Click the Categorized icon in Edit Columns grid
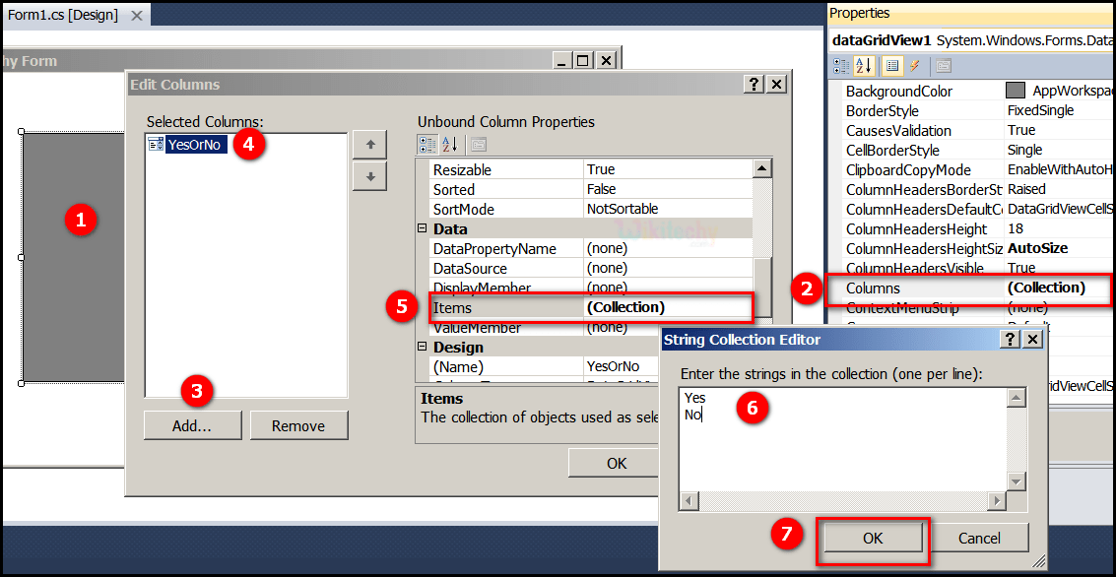 pos(427,145)
